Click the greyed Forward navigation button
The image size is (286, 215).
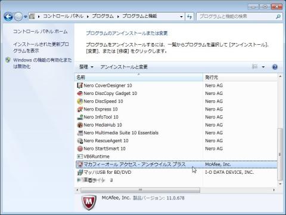click(x=18, y=17)
